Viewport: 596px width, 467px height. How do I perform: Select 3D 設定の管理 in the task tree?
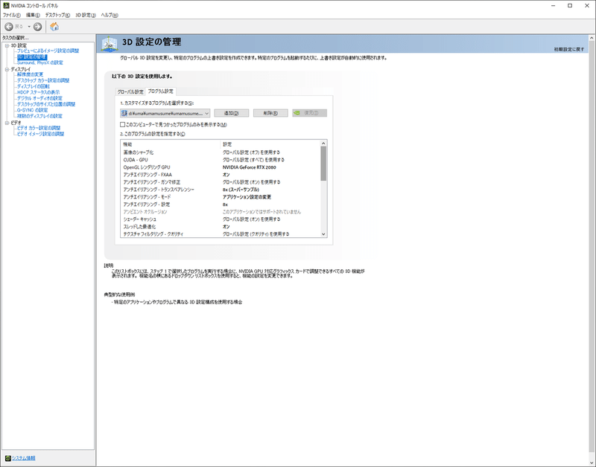pyautogui.click(x=32, y=57)
